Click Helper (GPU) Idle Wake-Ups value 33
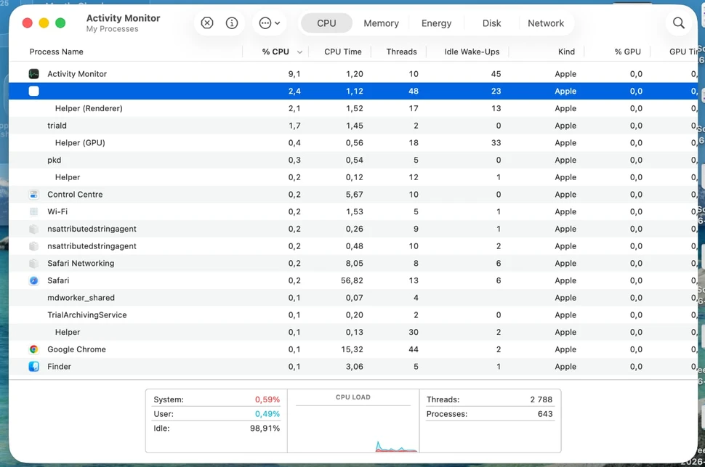Image resolution: width=705 pixels, height=467 pixels. 496,143
